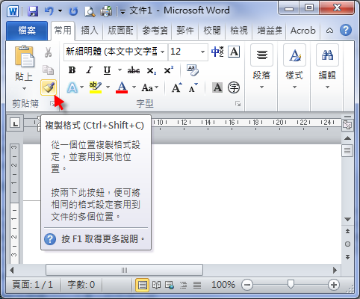Toggle Italic formatting
Screen dimensions: 360x299
pos(89,70)
